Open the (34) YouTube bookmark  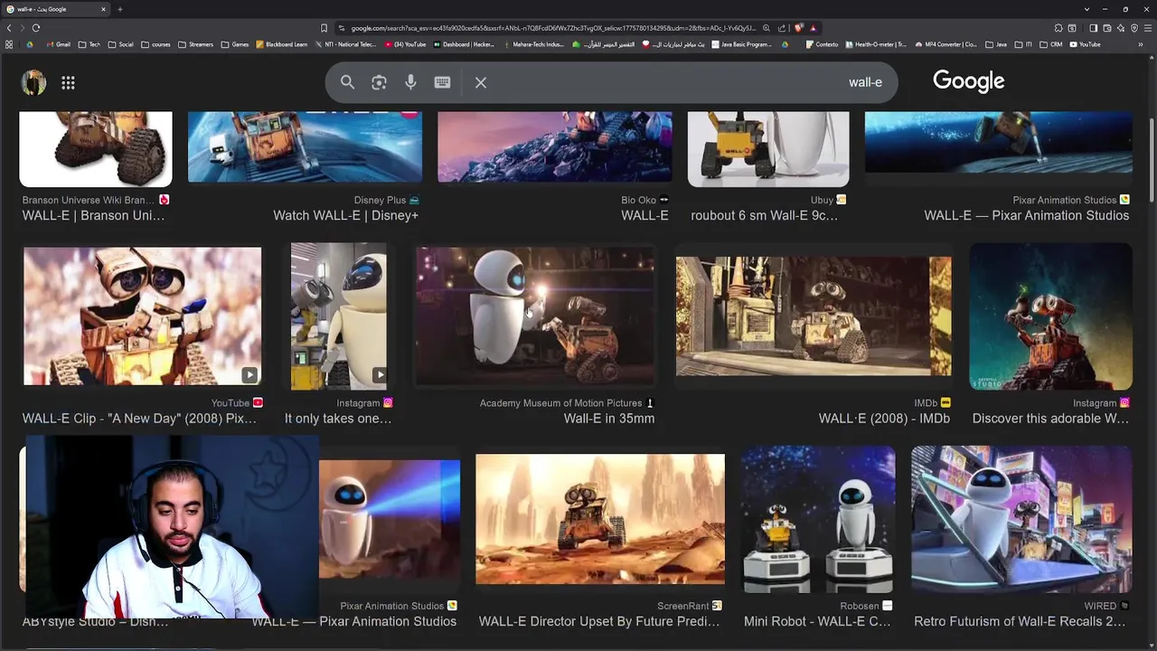point(405,44)
